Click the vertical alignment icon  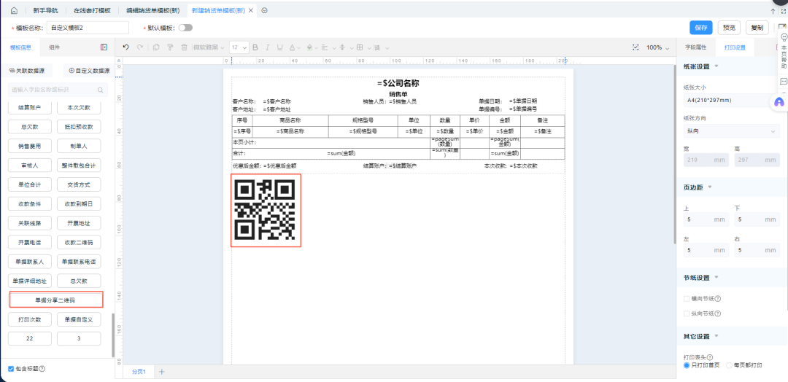click(341, 47)
